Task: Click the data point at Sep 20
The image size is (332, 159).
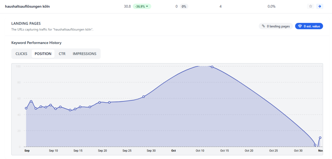Action: (x=100, y=102)
